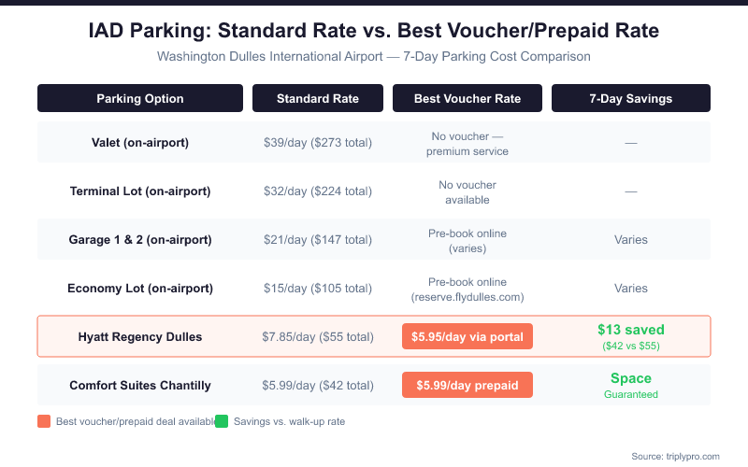Click the 7-Day Savings column header
Screen dimensions: 748x467
click(x=631, y=99)
